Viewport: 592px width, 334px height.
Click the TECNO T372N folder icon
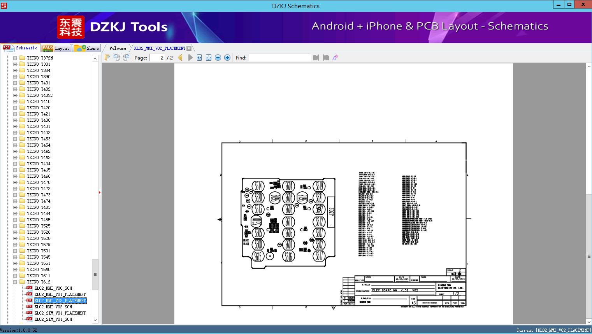22,58
